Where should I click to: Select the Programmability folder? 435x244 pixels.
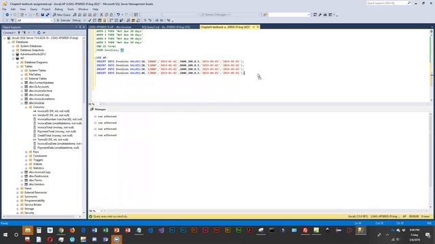[35, 201]
